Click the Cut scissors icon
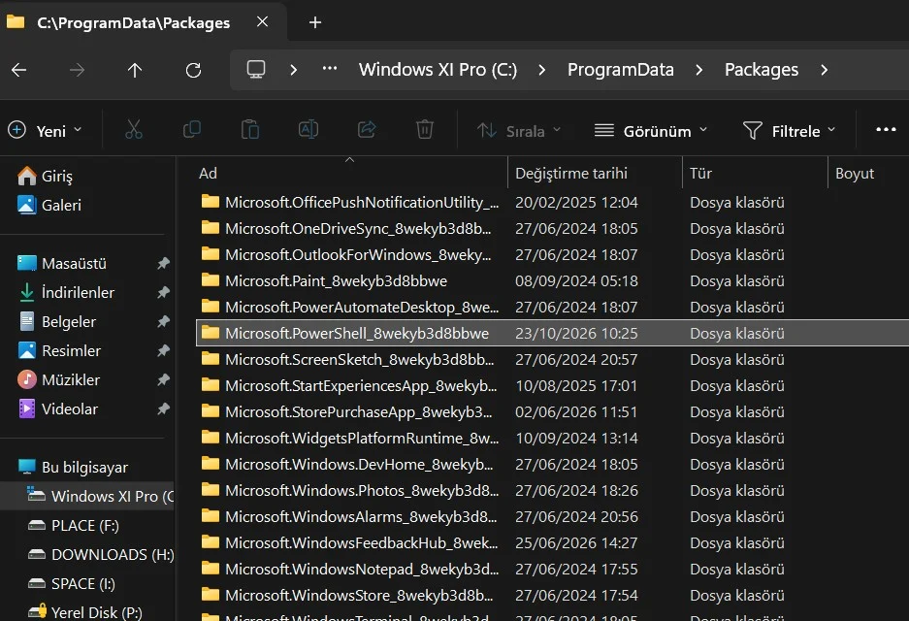Screen dimensions: 909x621 [x=133, y=130]
